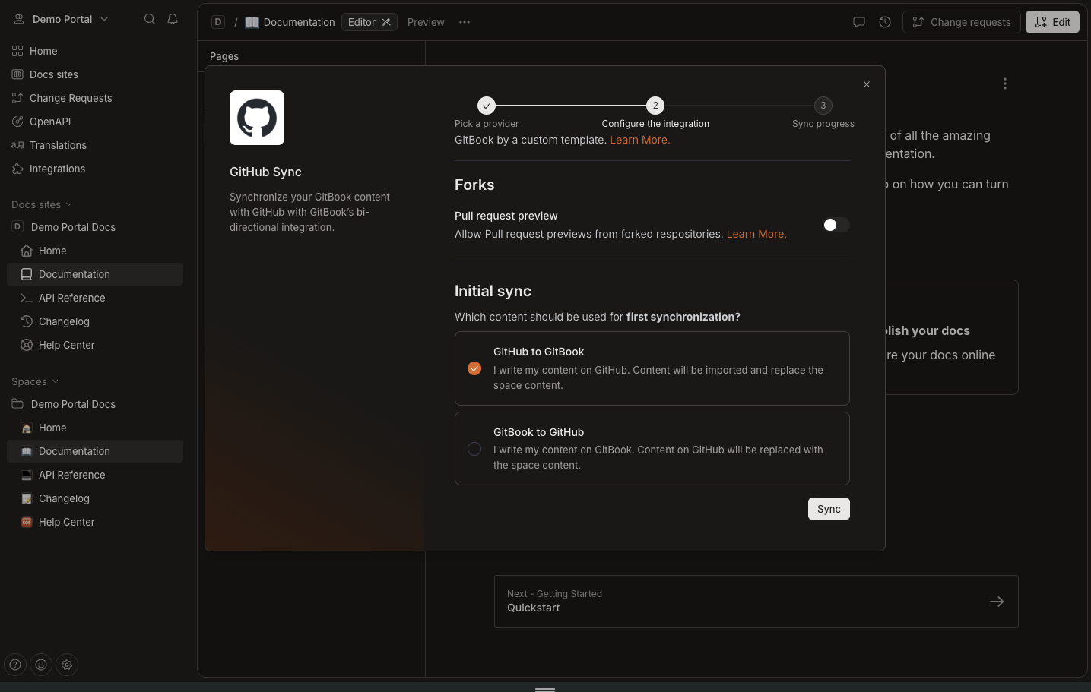Screen dimensions: 1091x692
Task: Click the completed Pick a provider step
Action: 487,106
